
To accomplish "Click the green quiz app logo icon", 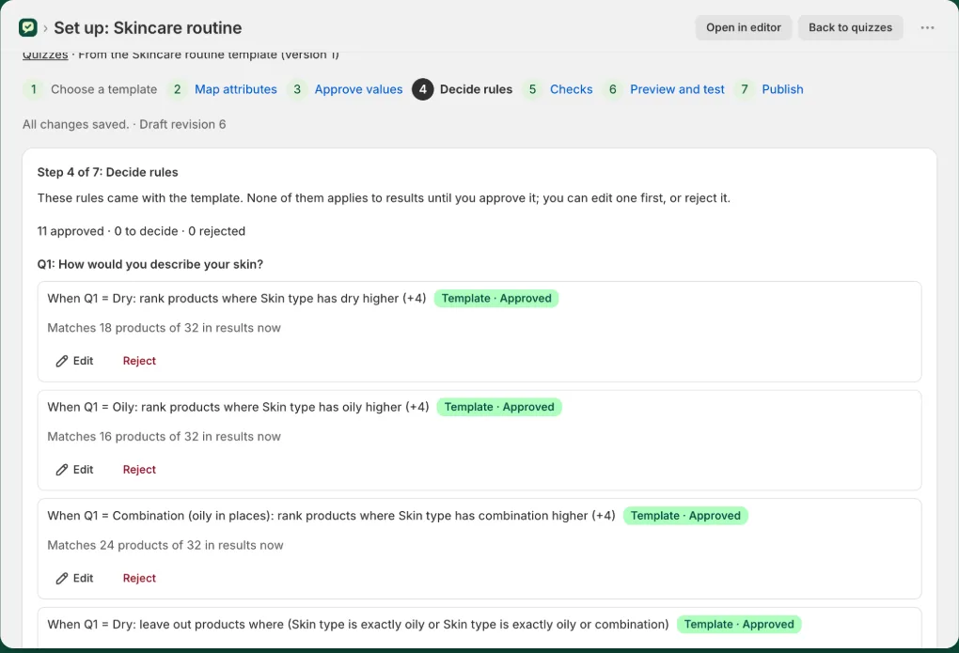I will [27, 27].
